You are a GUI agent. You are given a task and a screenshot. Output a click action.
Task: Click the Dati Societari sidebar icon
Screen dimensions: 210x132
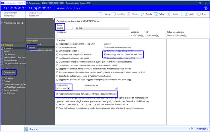(2, 54)
